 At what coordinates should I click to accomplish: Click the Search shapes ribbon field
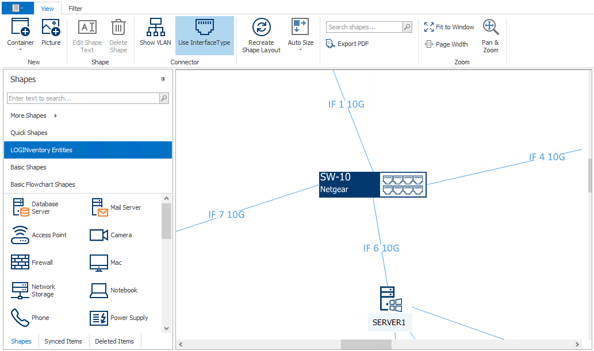[365, 27]
